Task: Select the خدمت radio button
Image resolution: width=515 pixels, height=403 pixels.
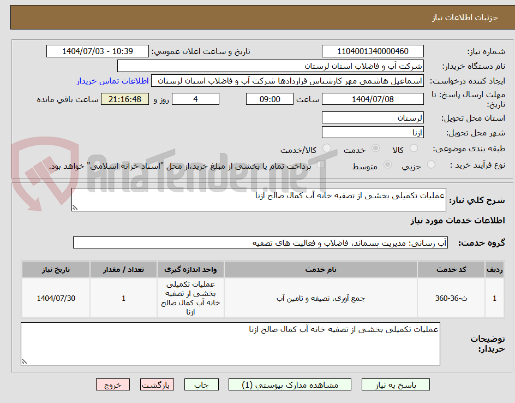Action: 375,149
